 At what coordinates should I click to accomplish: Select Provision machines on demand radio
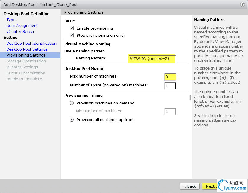tap(72, 103)
